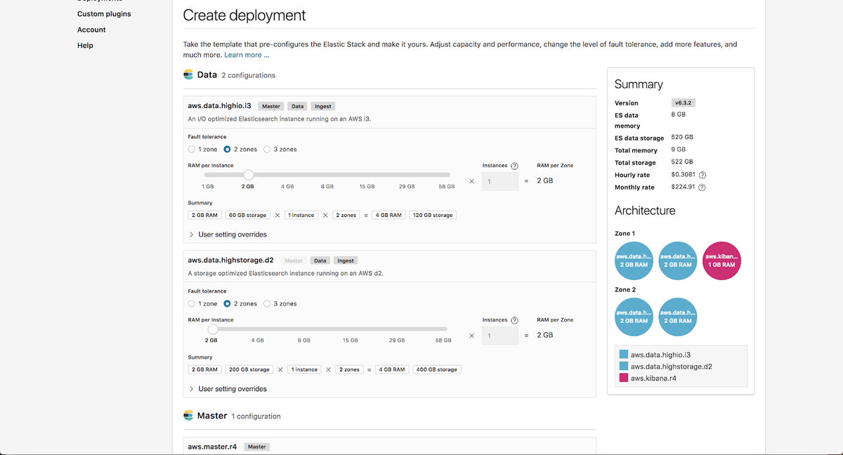Follow the Learn more link
This screenshot has height=455, width=843.
[247, 55]
